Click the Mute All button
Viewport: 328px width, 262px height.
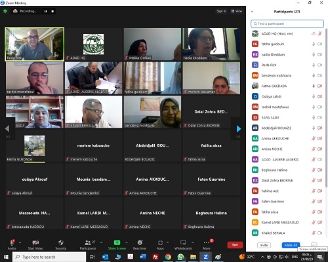pos(291,245)
